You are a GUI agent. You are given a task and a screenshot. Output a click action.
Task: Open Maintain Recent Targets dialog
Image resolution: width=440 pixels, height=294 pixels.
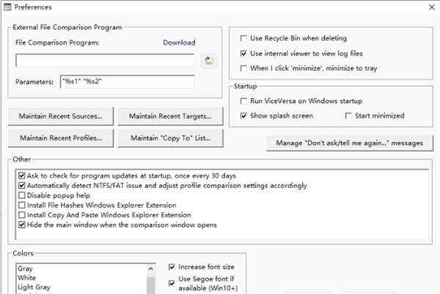click(170, 116)
